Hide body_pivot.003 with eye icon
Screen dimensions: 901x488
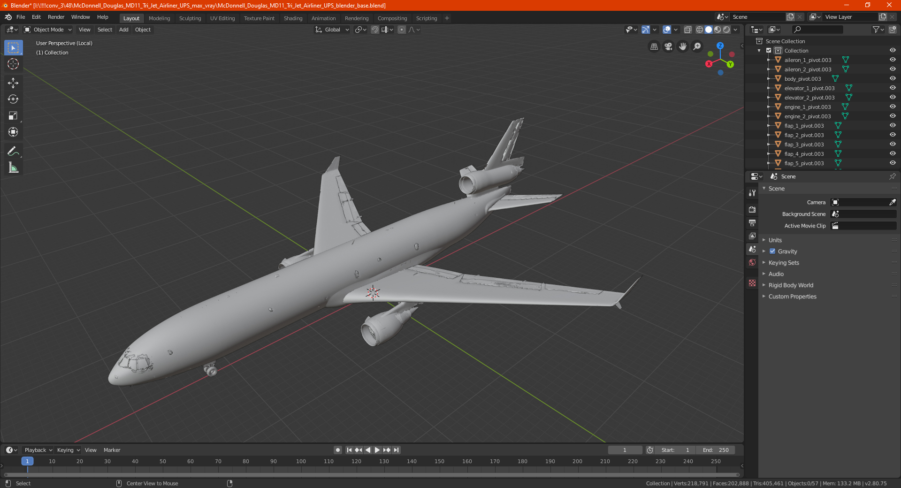(893, 78)
